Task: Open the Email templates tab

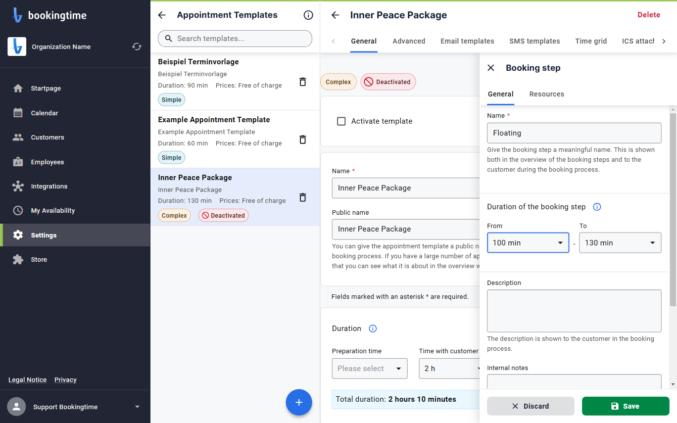Action: click(x=467, y=41)
